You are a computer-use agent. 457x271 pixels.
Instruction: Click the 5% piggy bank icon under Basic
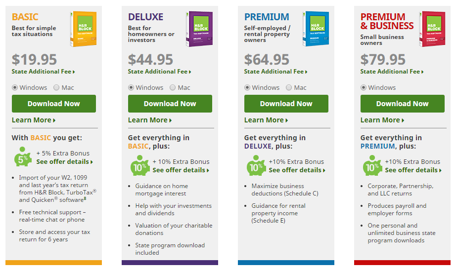click(23, 157)
